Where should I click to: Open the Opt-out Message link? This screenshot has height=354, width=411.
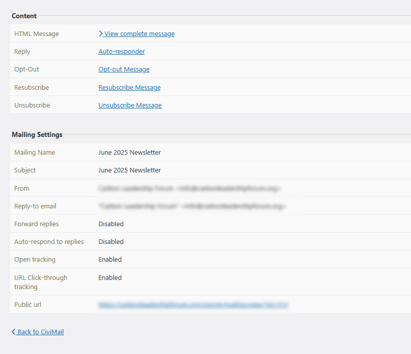[x=124, y=69]
